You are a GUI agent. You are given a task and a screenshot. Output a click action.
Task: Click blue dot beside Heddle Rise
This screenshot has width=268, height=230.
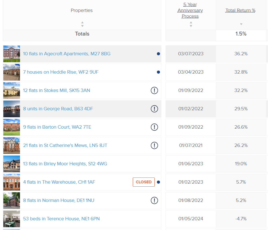click(x=158, y=72)
